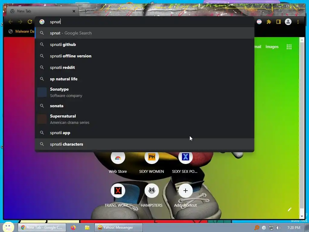This screenshot has width=309, height=232.
Task: Reload the page with refresh icon
Action: pos(30,22)
